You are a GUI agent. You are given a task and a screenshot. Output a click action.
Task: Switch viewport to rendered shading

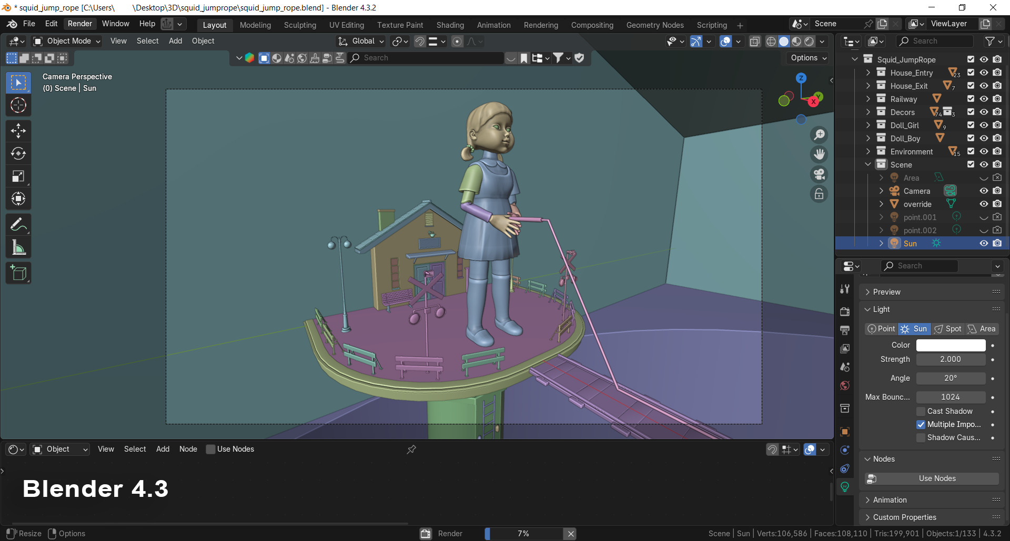coord(810,41)
